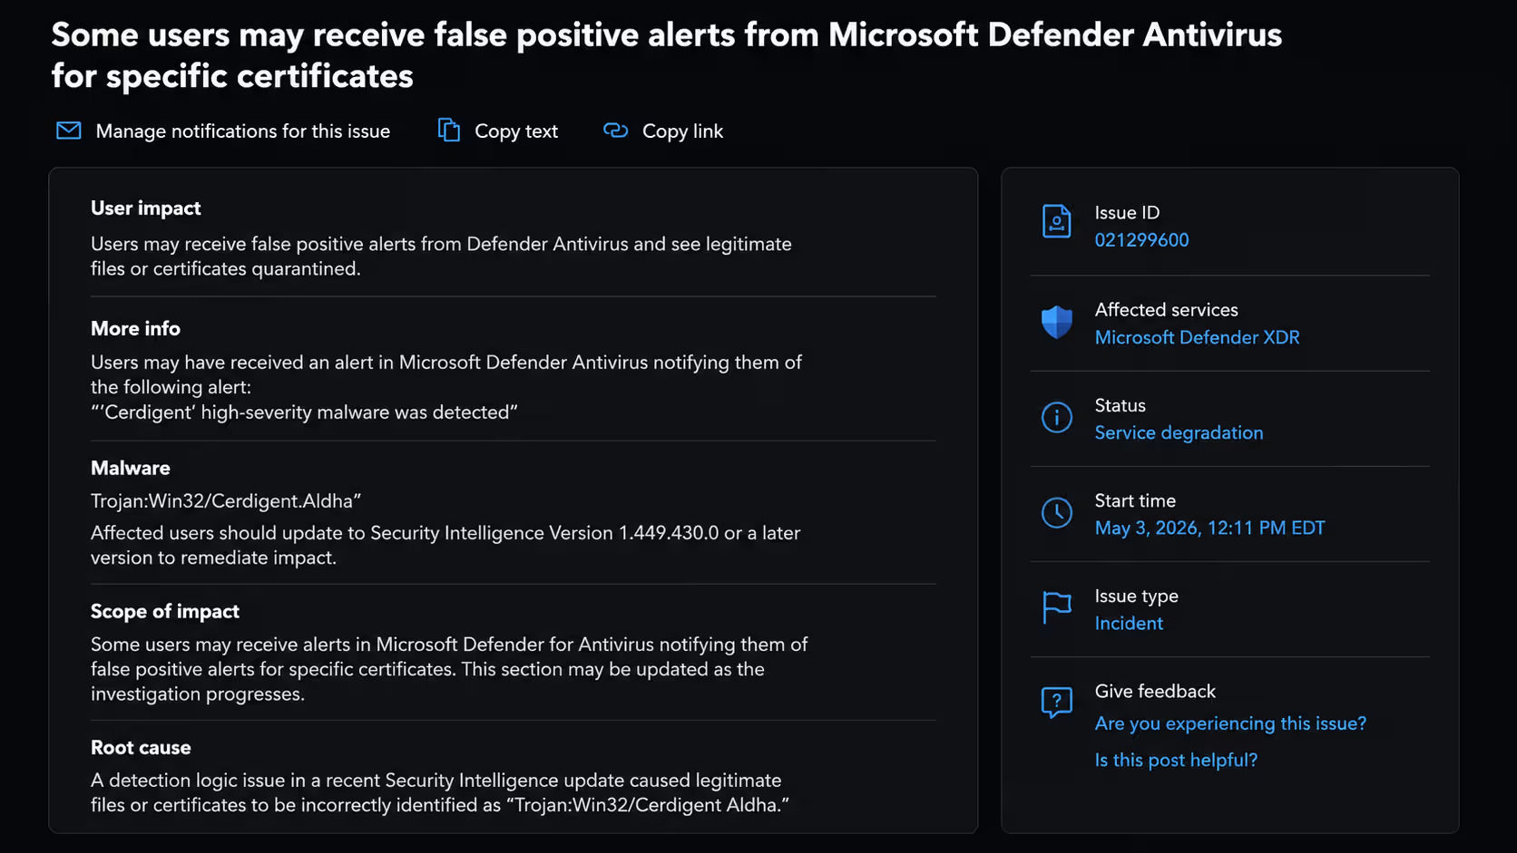Click the Security Intelligence Version 1.449.430.0 sentence
The width and height of the screenshot is (1517, 853).
tap(445, 546)
